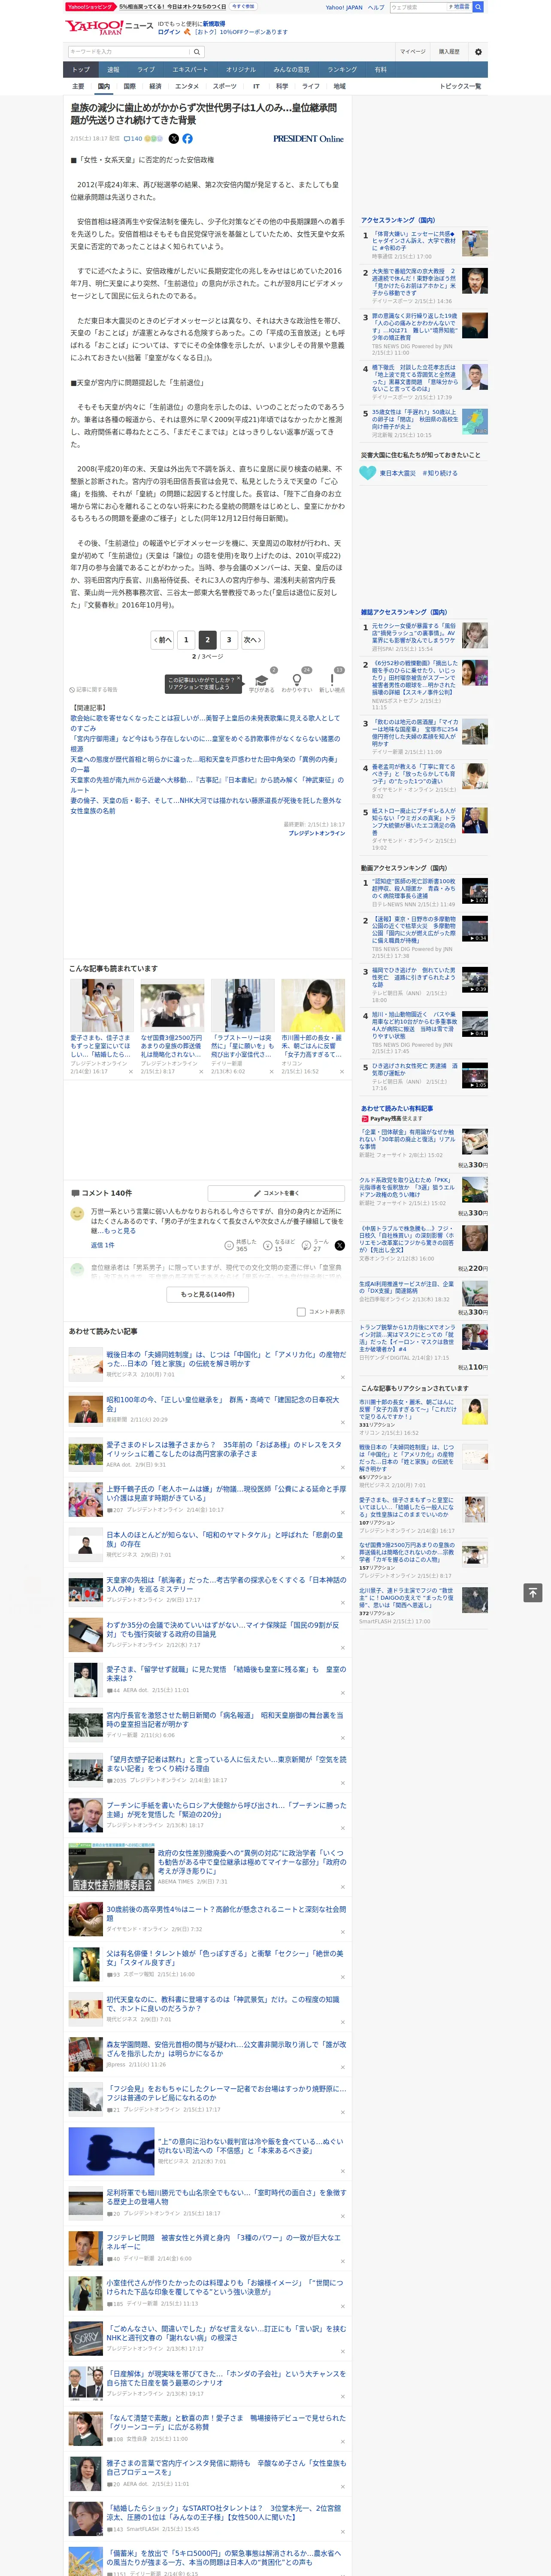Open first access ranking article thumbnail
The image size is (551, 2576).
tap(475, 243)
